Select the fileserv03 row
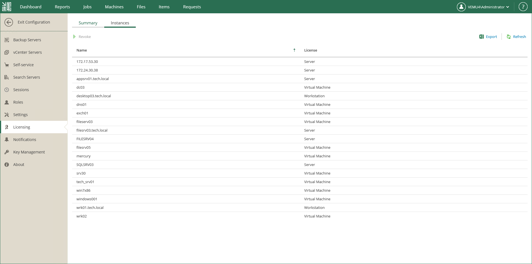532x264 pixels. (x=300, y=122)
